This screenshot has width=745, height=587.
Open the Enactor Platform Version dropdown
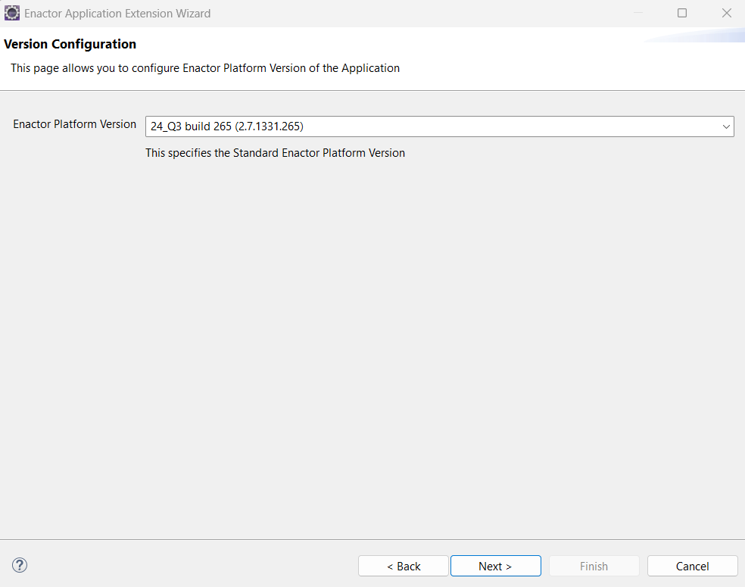(725, 126)
